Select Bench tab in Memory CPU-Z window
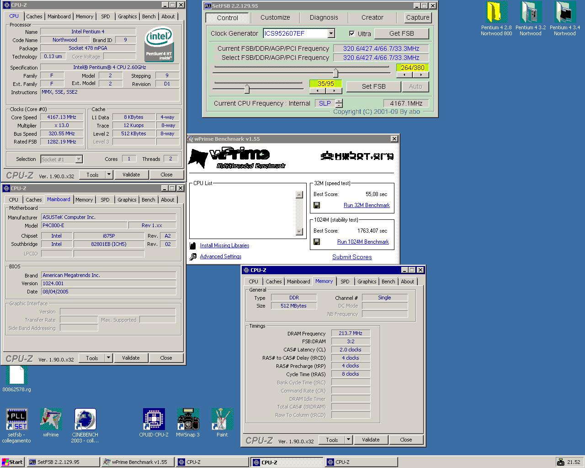This screenshot has width=585, height=468. pos(388,282)
